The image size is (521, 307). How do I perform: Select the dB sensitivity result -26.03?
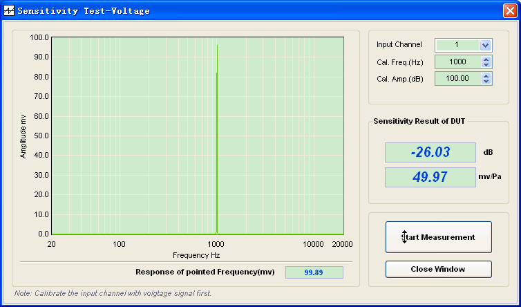(x=430, y=152)
